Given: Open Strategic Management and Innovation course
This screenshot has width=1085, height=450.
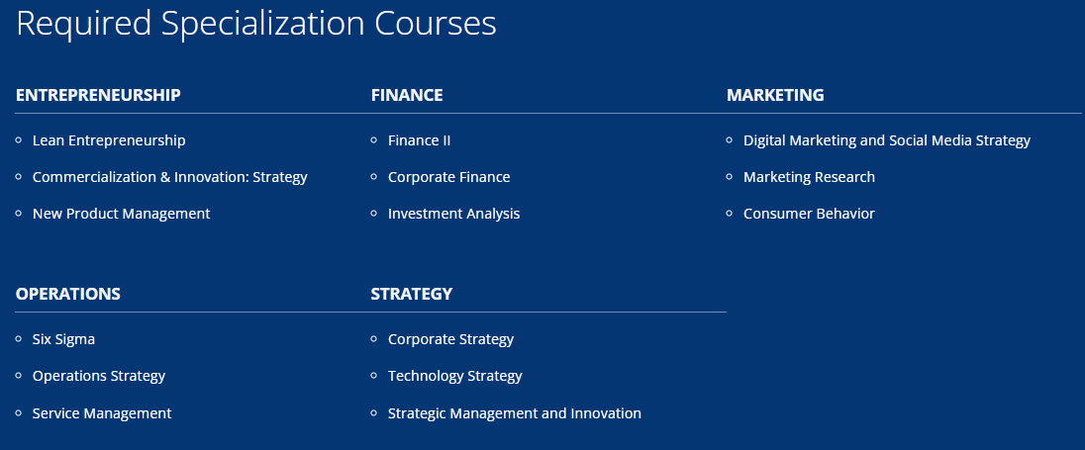Looking at the screenshot, I should coord(514,413).
